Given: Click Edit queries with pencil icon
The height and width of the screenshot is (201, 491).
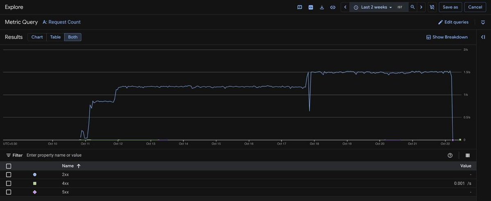Looking at the screenshot, I should [x=453, y=22].
